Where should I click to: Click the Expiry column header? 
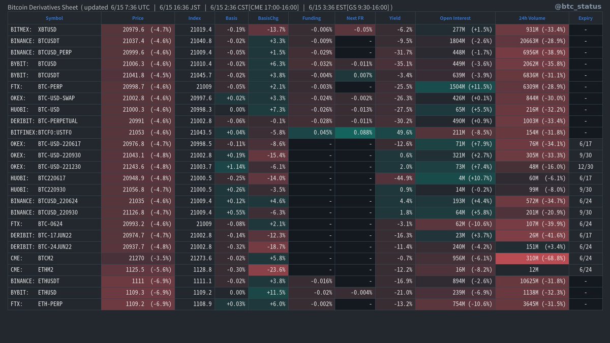[585, 18]
